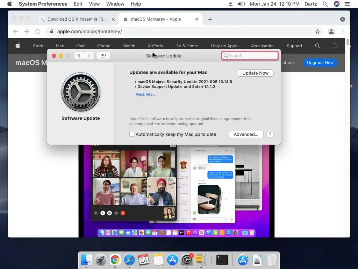Click the Dartz user name in menu bar
Screen dimensions: 358x269
pos(311,4)
